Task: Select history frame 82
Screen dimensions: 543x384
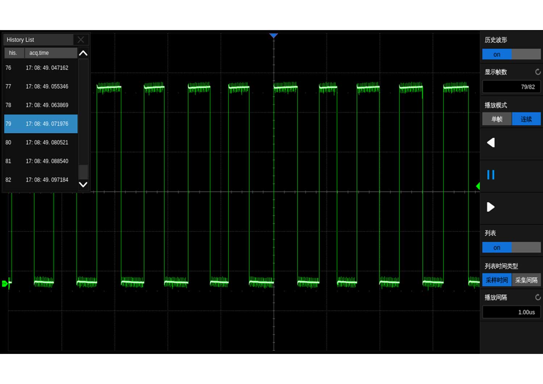Action: (x=41, y=180)
